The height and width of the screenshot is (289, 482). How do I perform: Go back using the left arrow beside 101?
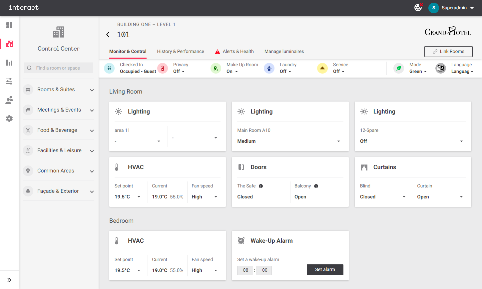[x=108, y=35]
